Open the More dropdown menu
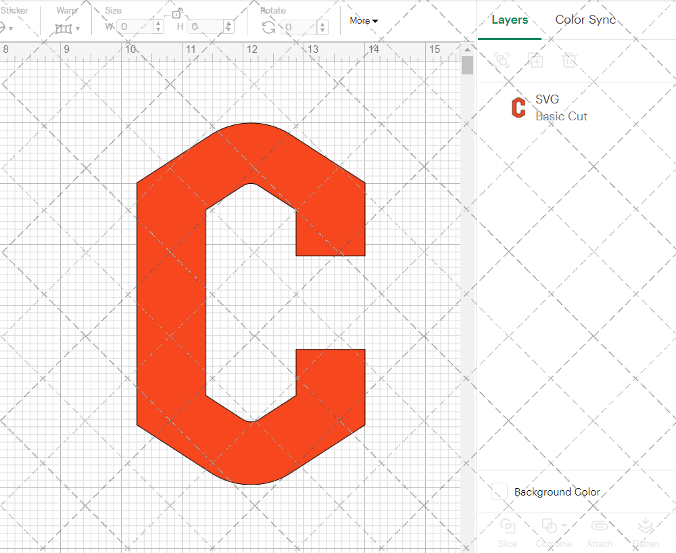 [364, 21]
